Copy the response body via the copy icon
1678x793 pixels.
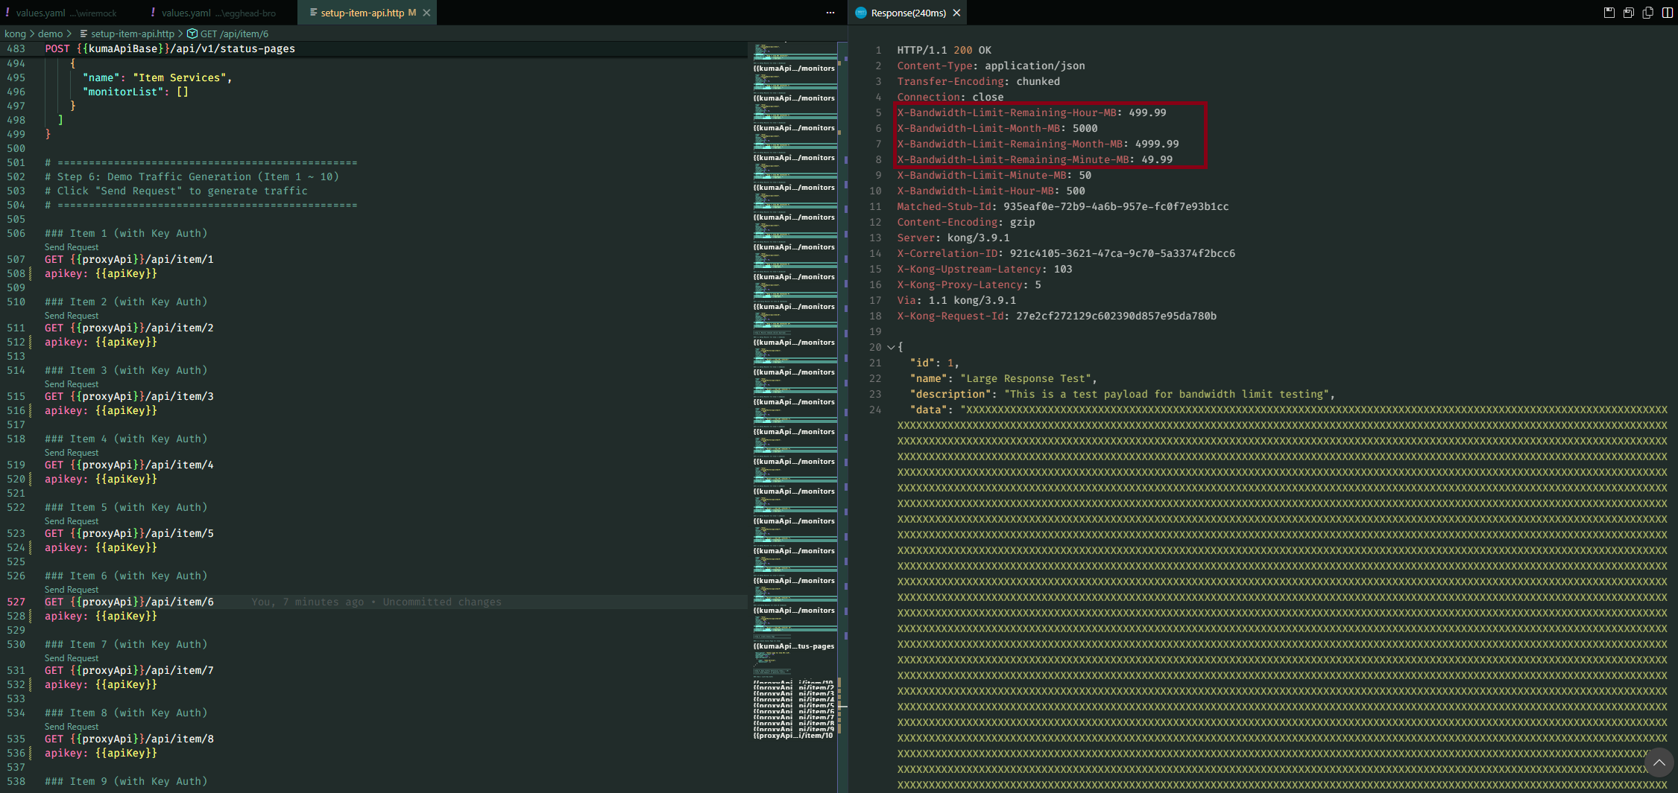click(1648, 12)
